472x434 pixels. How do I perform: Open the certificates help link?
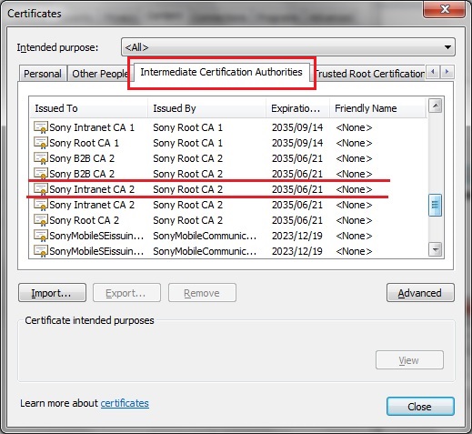(x=125, y=403)
